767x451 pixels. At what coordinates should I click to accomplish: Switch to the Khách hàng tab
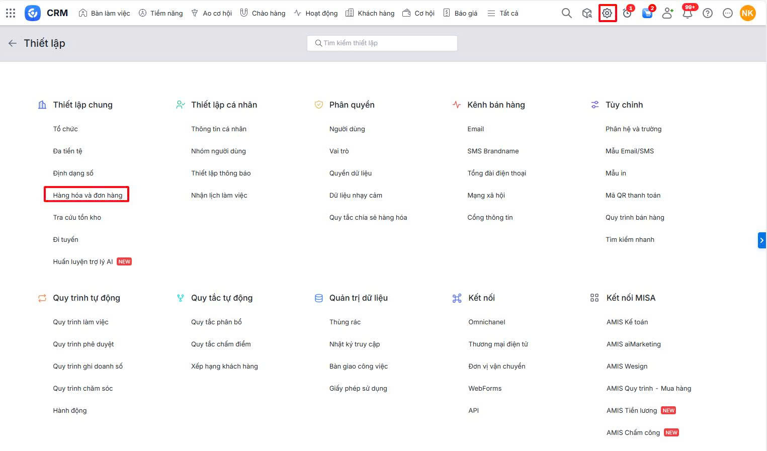tap(370, 13)
